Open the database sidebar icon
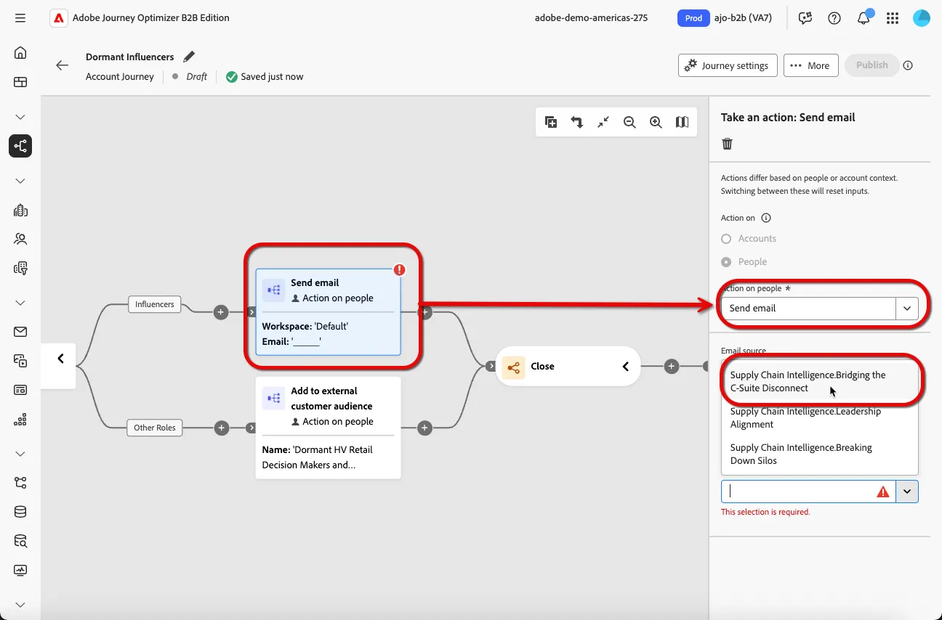The height and width of the screenshot is (620, 942). click(x=20, y=512)
